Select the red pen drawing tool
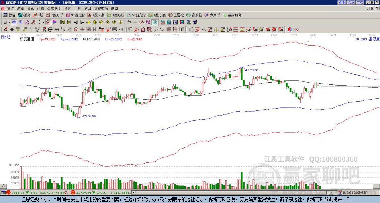Viewport: 380px width, 203px height. click(5, 30)
